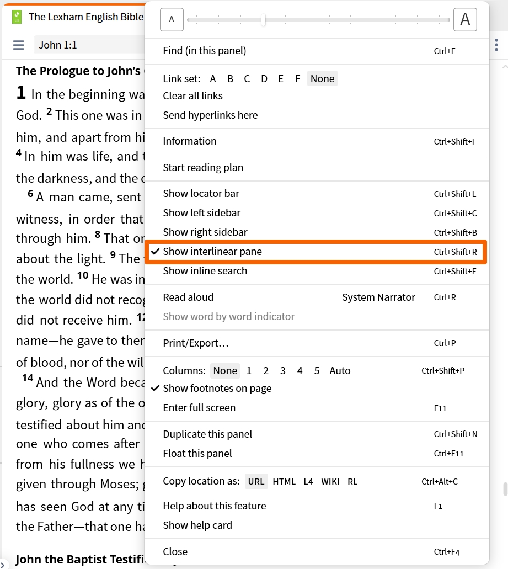Click the text size slider handle
508x569 pixels.
(x=264, y=20)
